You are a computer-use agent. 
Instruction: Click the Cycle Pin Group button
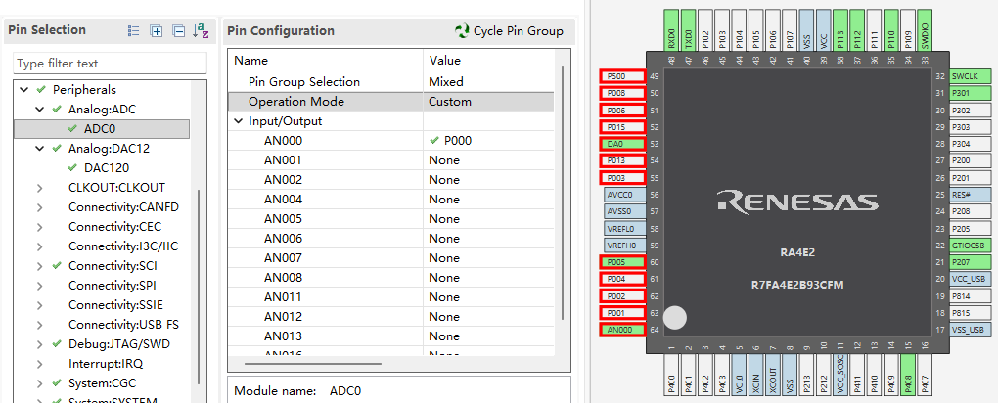coord(510,31)
